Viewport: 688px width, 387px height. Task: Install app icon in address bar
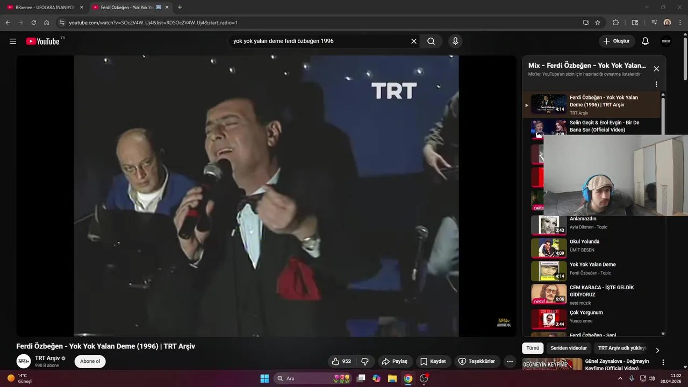586,23
